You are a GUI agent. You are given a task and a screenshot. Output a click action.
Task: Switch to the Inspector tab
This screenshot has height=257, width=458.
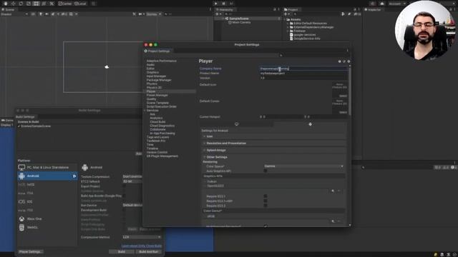(372, 9)
